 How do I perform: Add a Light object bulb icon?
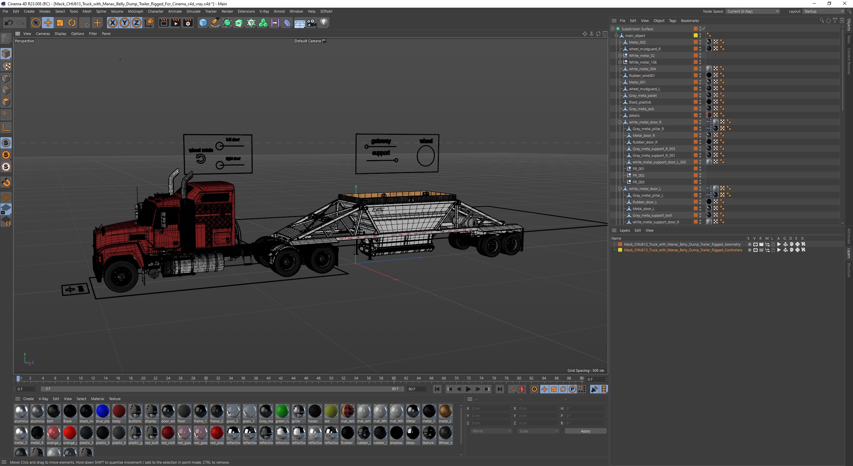(x=324, y=23)
